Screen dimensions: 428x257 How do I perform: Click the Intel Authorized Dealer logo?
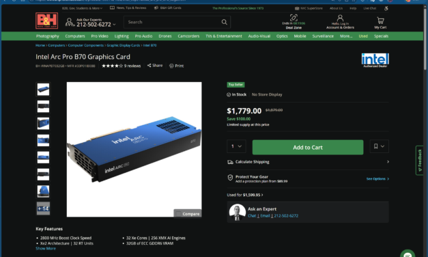coord(375,60)
